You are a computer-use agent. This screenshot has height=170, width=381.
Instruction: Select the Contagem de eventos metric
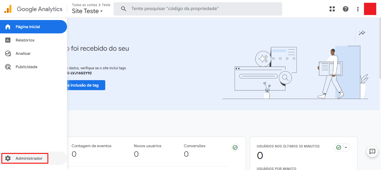pos(91,146)
